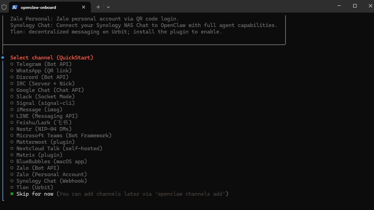Choose Signal (signal-cli) option
Image resolution: width=374 pixels, height=210 pixels.
tap(45, 103)
